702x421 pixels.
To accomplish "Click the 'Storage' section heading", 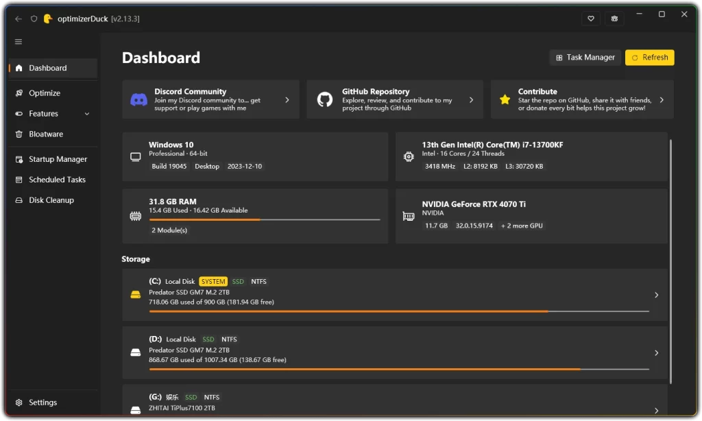I will (136, 259).
